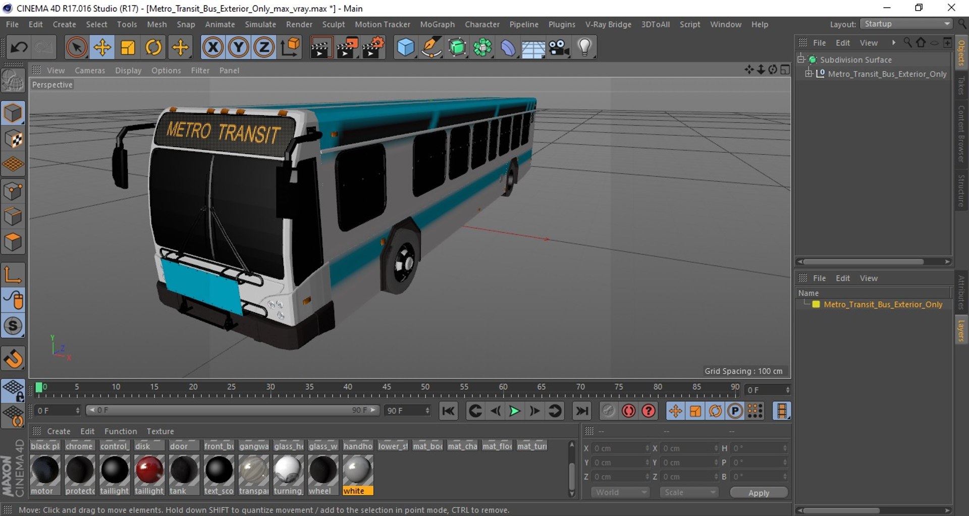Screen dimensions: 969x516
Task: Toggle Rotation keyframe recording
Action: click(x=715, y=411)
